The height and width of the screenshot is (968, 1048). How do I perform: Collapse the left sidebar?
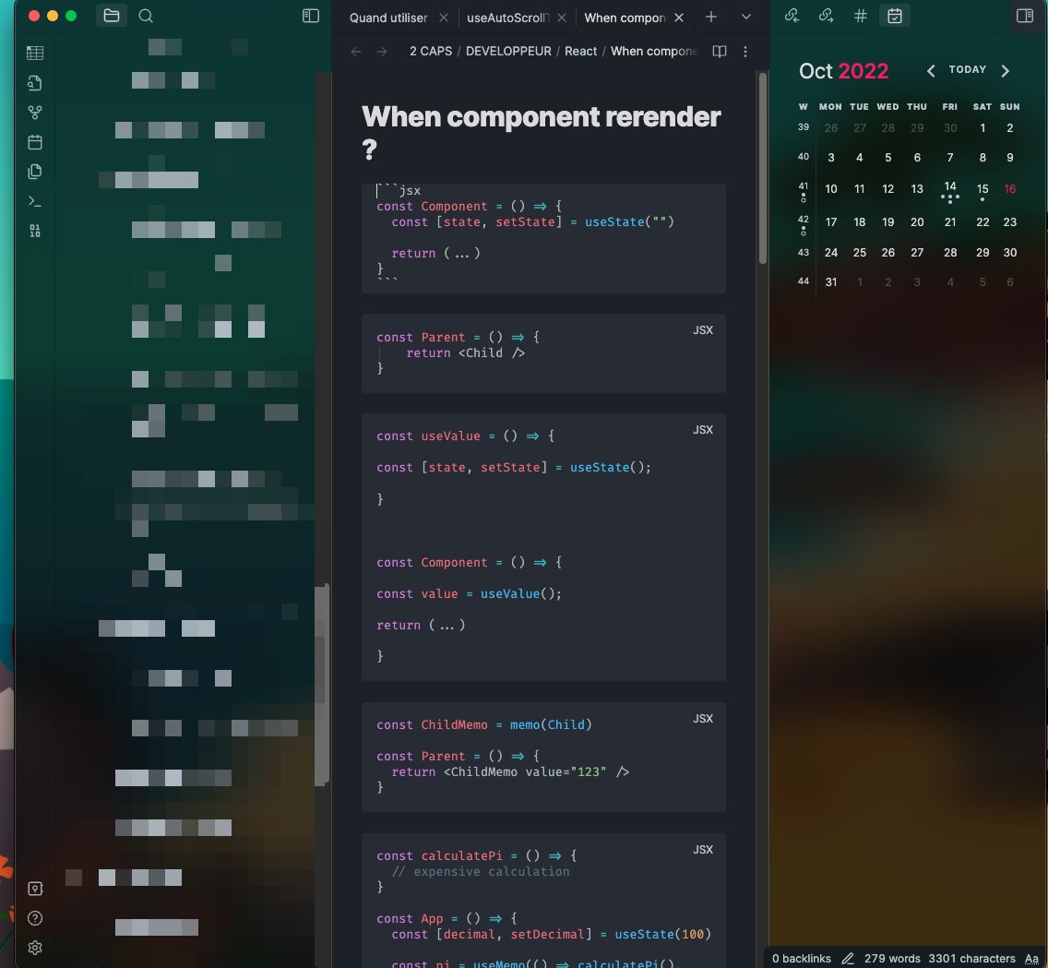pos(311,16)
